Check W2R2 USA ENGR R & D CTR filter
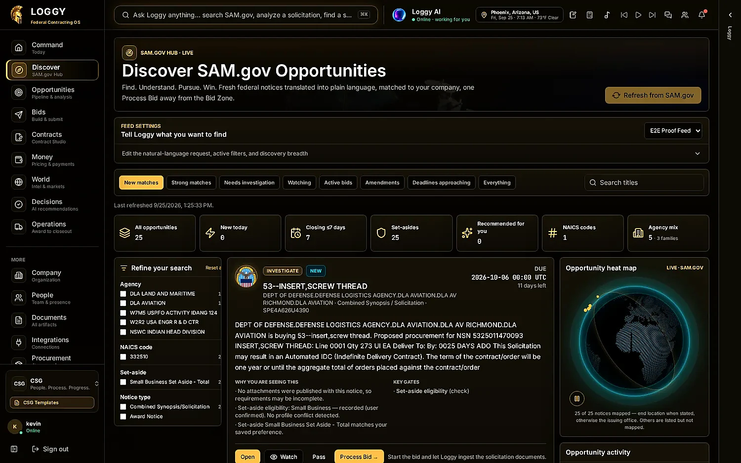 click(x=123, y=322)
